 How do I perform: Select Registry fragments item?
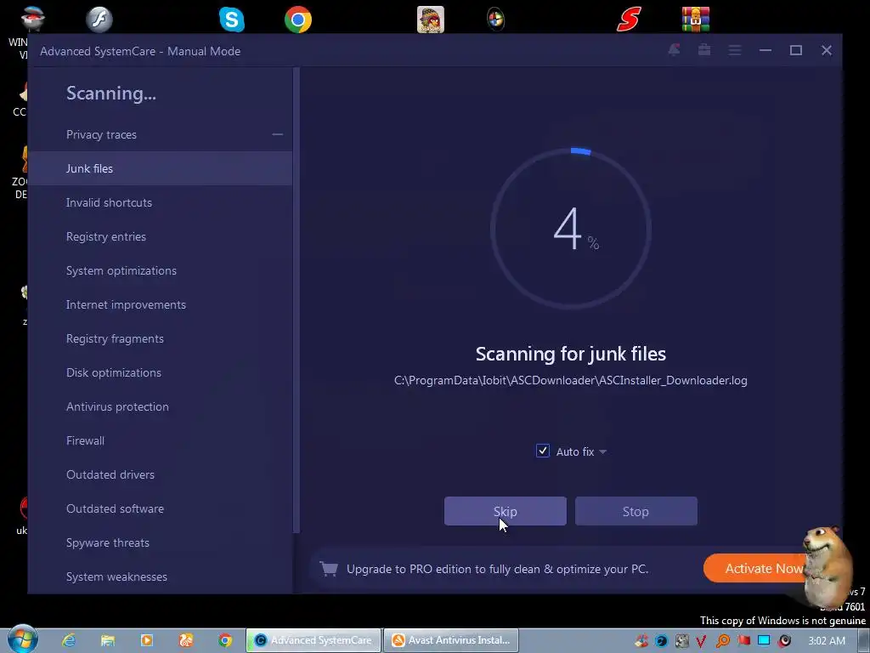160,338
